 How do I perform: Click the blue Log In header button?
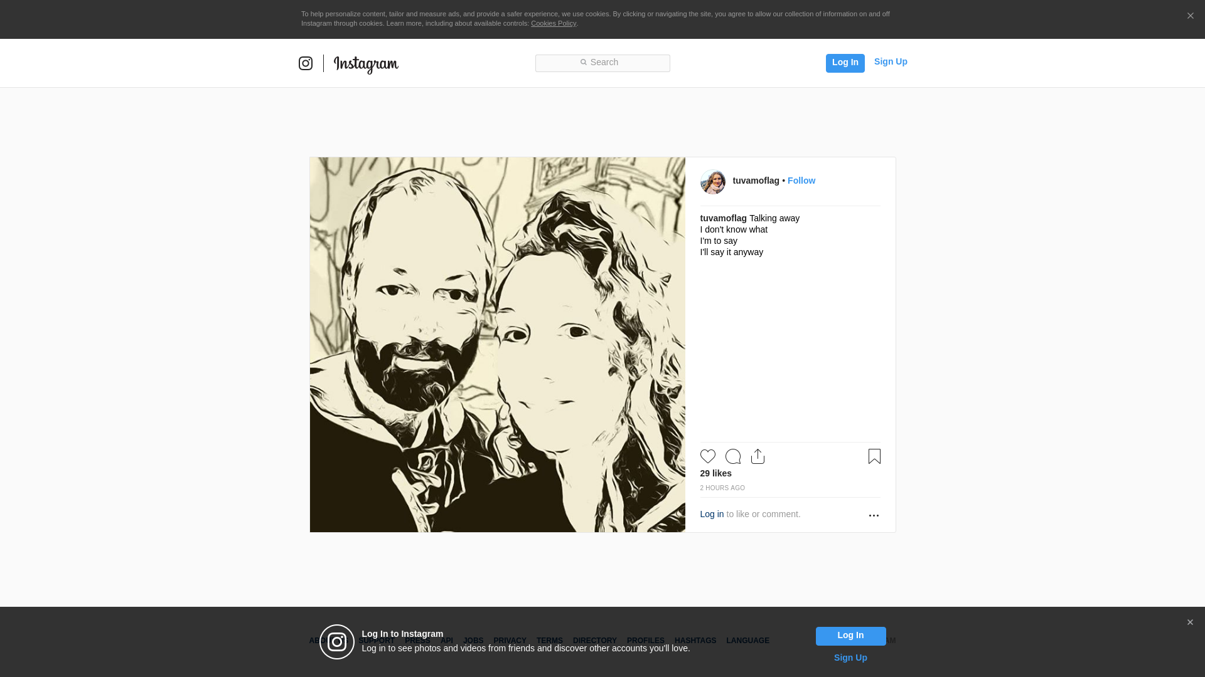click(845, 63)
